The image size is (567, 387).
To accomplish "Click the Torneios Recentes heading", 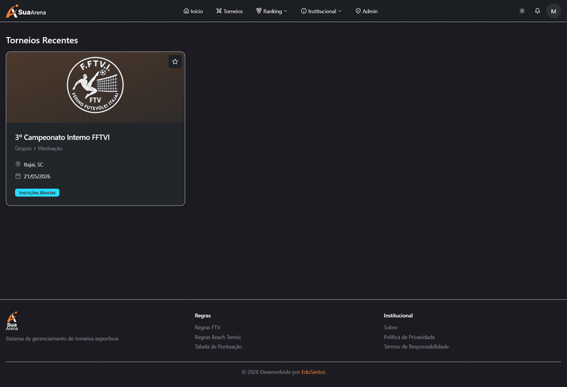I will coord(42,40).
